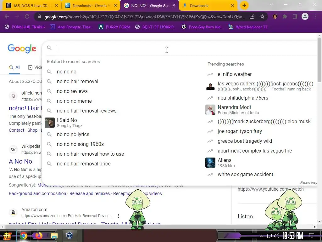Go back using the browser back arrow

pos(7,16)
